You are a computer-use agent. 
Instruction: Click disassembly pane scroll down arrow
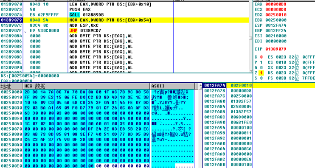(251, 71)
